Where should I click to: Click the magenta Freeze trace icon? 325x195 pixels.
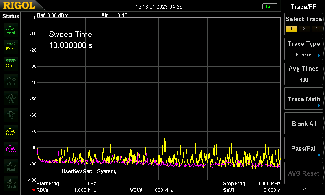[11, 149]
